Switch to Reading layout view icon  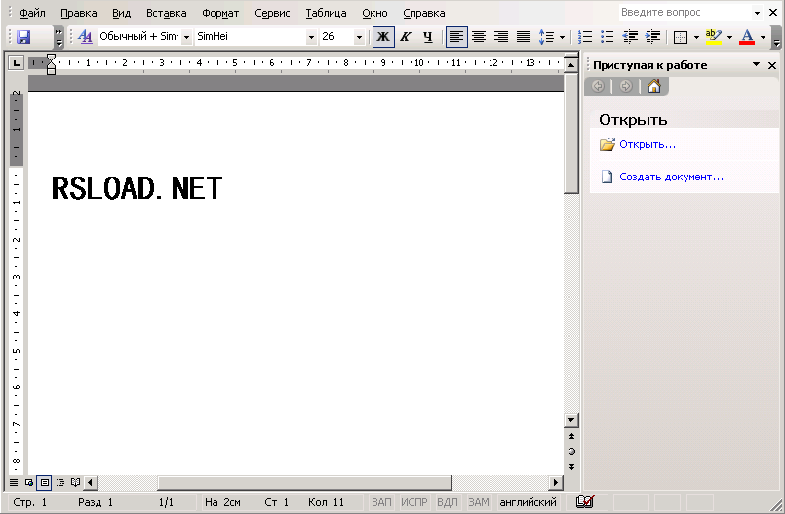click(75, 483)
